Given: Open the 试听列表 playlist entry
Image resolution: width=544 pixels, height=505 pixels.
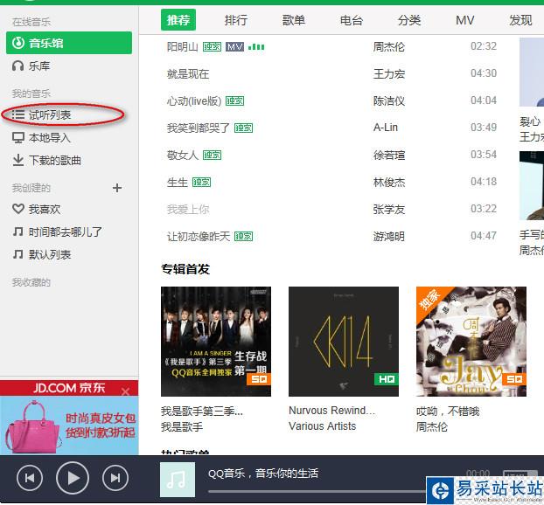Looking at the screenshot, I should (41, 114).
